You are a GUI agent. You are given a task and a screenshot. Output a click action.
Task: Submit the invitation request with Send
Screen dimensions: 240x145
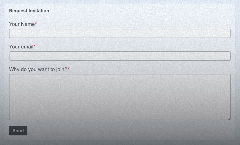pos(18,131)
